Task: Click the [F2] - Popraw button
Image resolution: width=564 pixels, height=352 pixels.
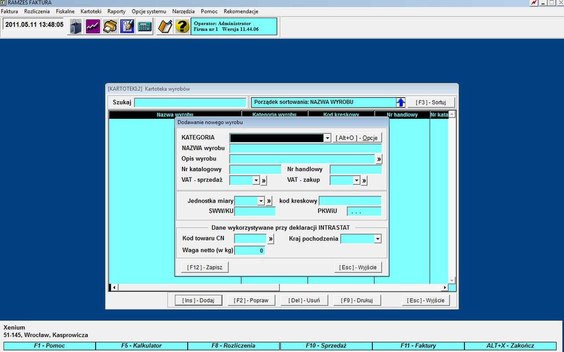Action: (x=251, y=301)
